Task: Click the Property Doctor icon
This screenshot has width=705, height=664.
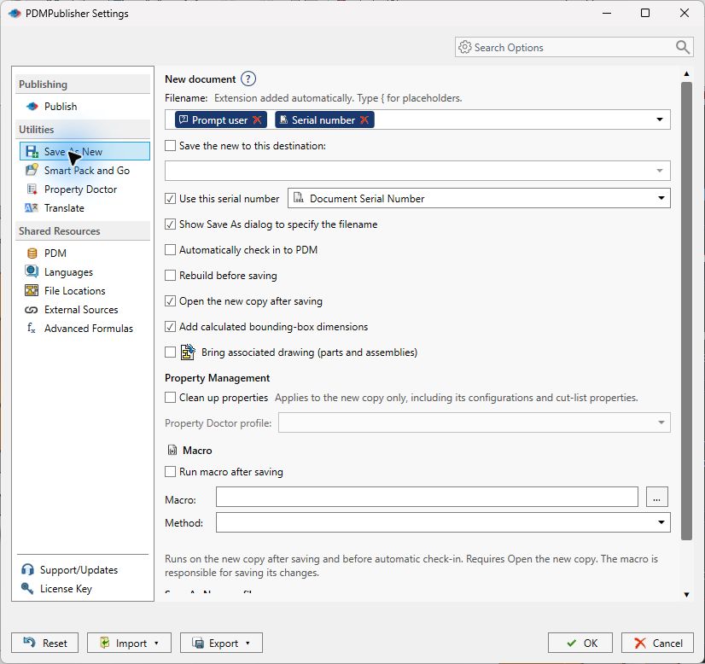Action: point(32,189)
